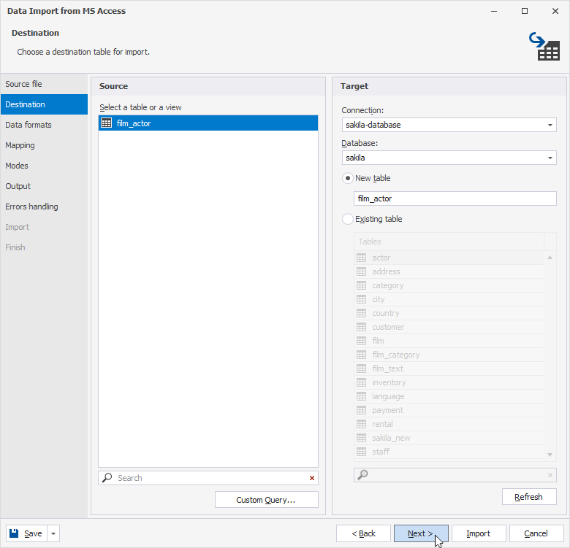Open the Save button dropdown arrow

tap(53, 533)
